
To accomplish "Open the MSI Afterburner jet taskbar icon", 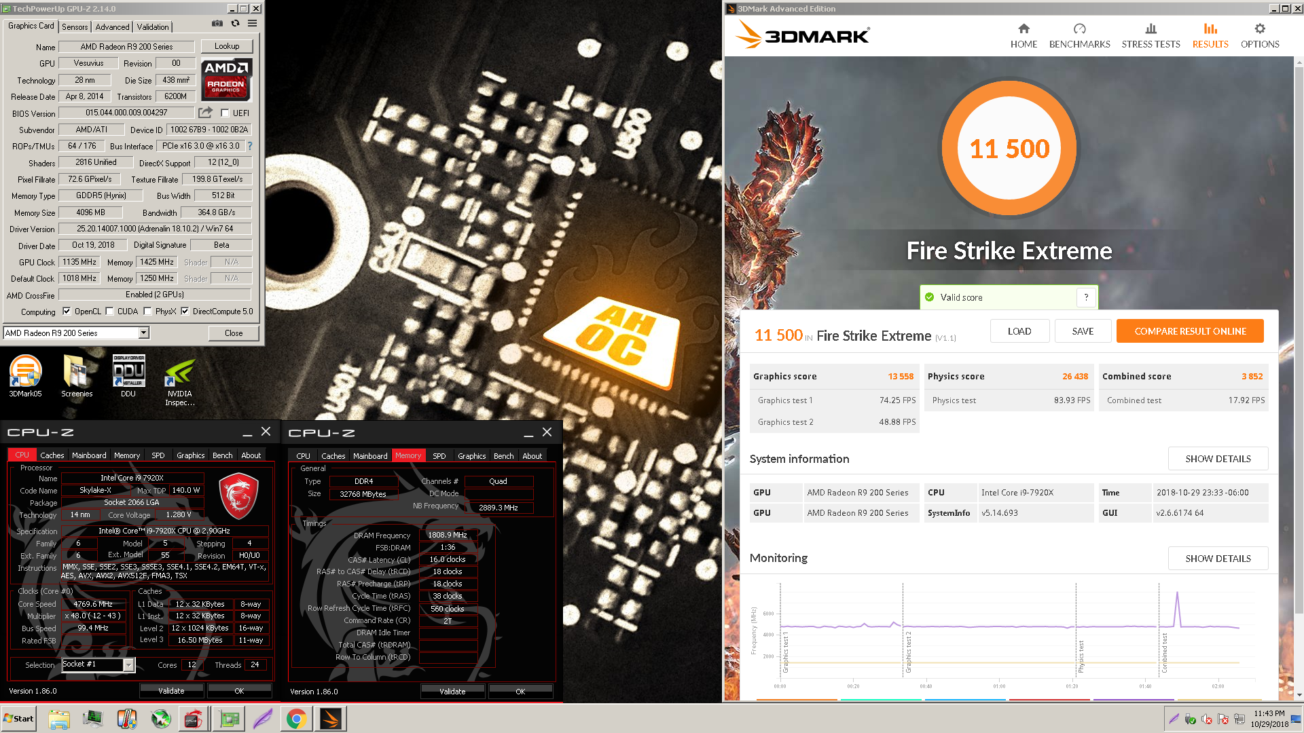I will tap(161, 719).
